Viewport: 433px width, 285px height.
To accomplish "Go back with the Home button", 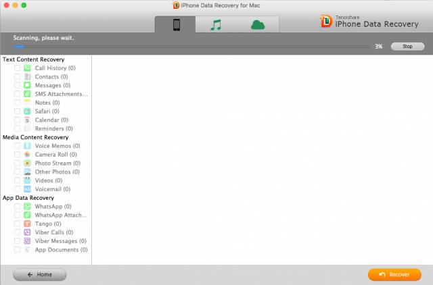I will coord(40,274).
